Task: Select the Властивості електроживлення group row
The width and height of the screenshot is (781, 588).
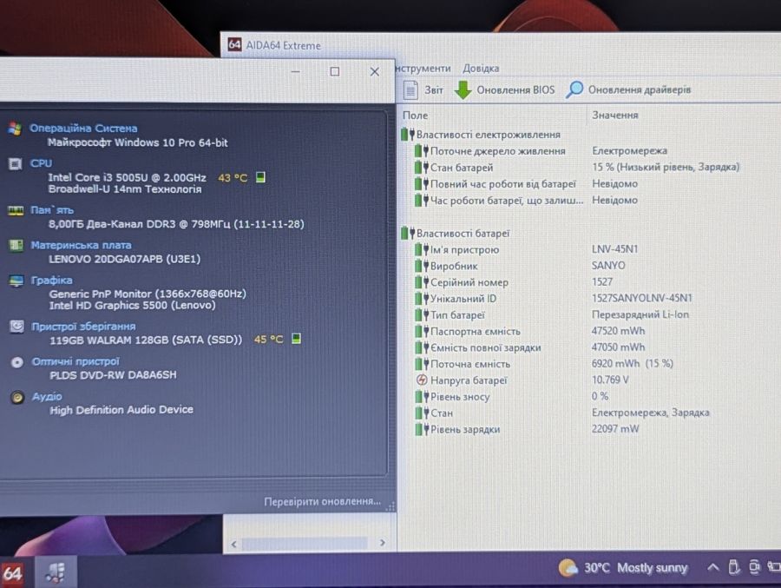Action: (481, 134)
